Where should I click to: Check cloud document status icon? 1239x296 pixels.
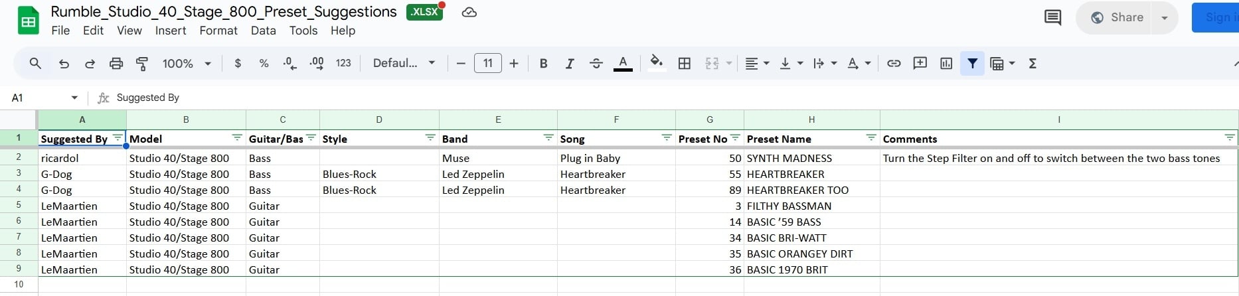click(x=469, y=12)
